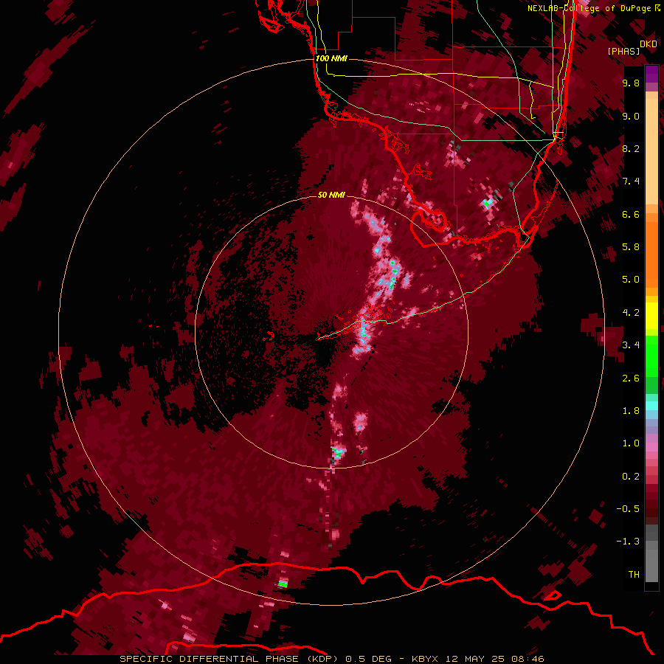This screenshot has width=664, height=664.
Task: Click the 12 MAY 25 08:46 timestamp
Action: click(494, 659)
